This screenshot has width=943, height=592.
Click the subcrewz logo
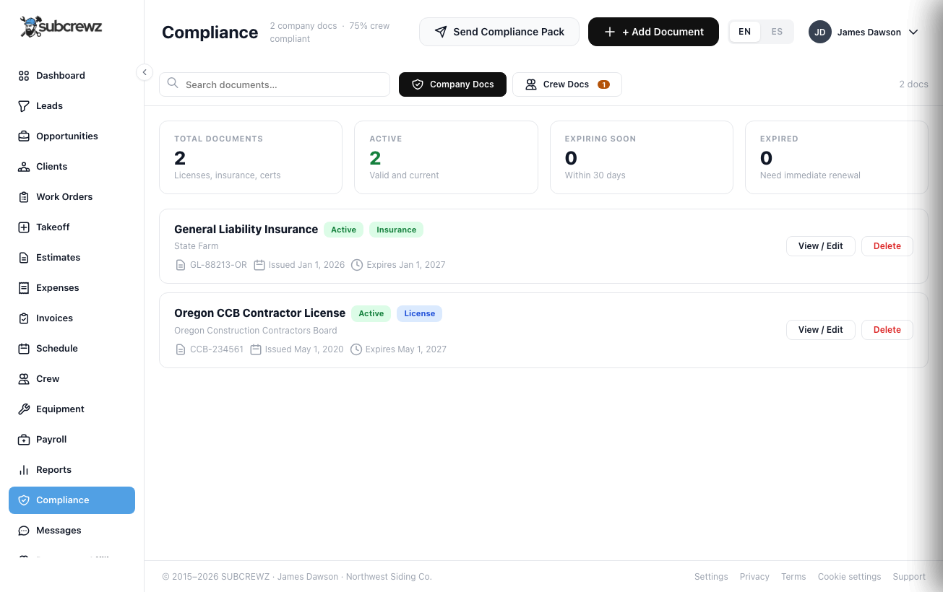61,27
